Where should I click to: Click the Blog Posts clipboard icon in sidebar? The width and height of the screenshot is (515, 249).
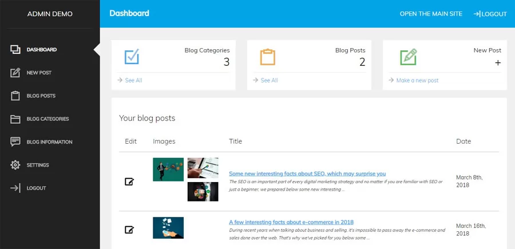15,96
